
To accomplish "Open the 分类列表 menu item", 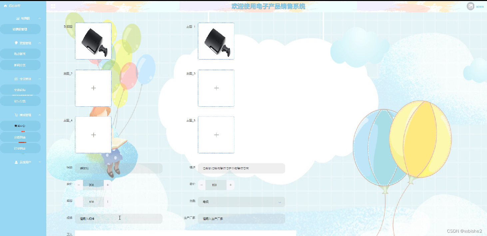I will pos(20,137).
